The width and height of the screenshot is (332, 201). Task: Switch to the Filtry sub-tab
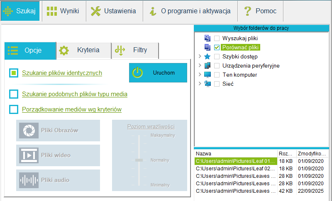click(135, 50)
